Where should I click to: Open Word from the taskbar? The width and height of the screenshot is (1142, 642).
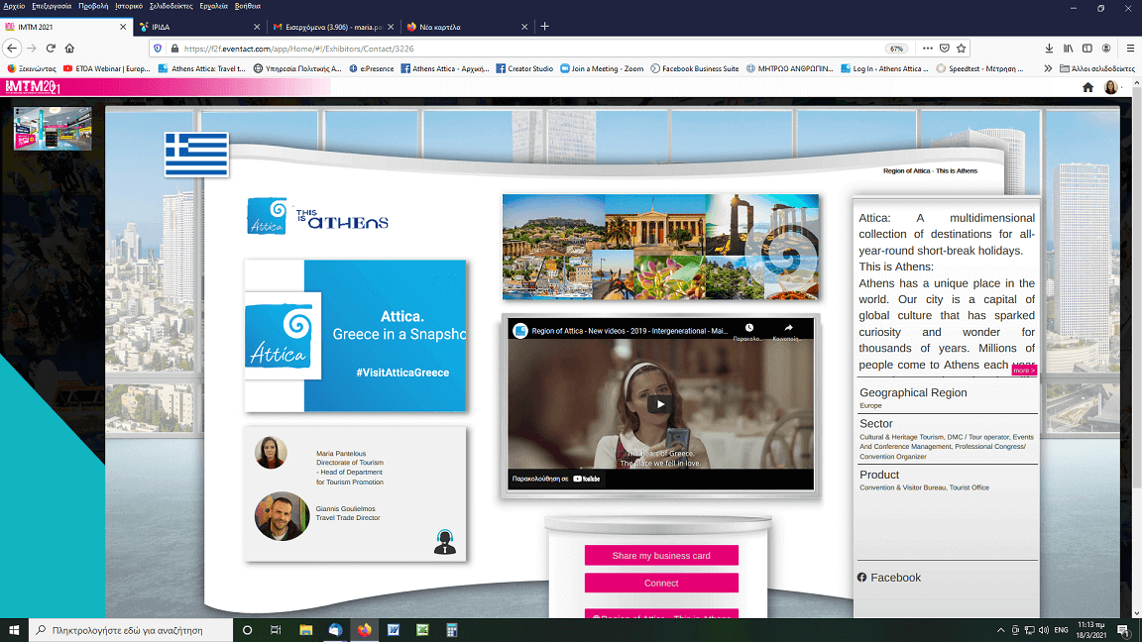coord(394,630)
